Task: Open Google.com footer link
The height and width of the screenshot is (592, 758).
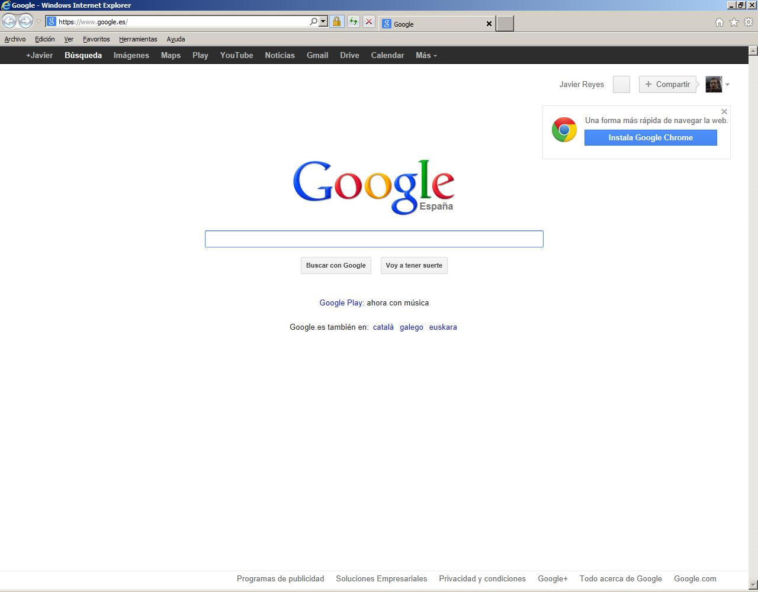Action: (x=695, y=578)
